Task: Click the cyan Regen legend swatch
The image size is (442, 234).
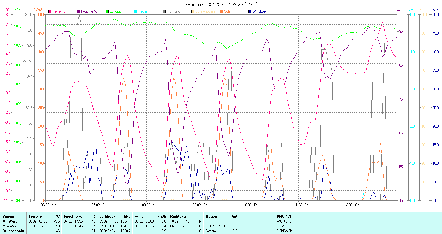Action: pos(136,11)
